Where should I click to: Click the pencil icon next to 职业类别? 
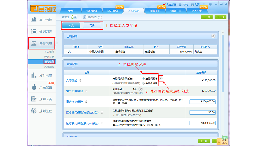[140, 89]
